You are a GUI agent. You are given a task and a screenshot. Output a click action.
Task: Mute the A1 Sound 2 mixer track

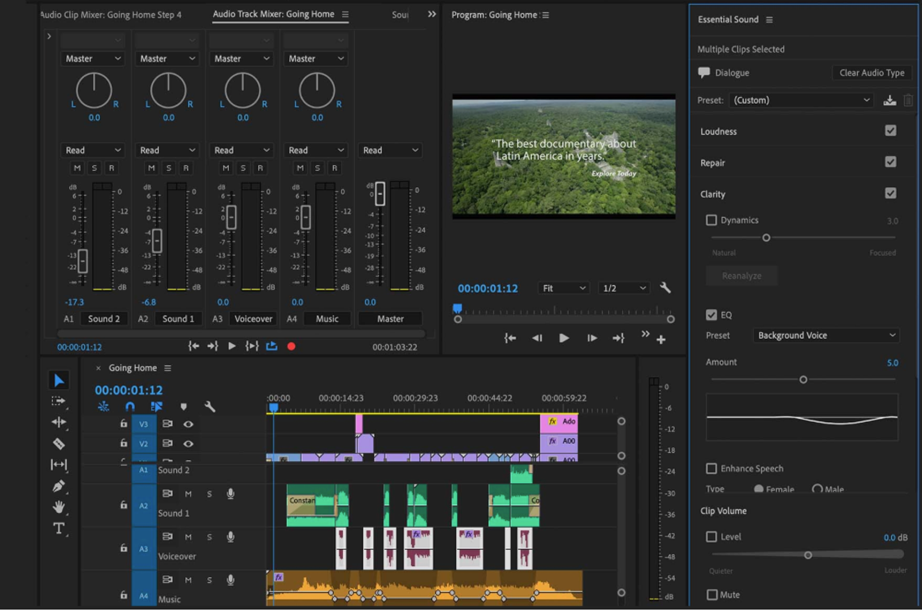point(77,168)
